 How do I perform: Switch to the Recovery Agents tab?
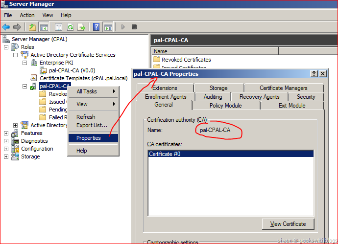[260, 97]
